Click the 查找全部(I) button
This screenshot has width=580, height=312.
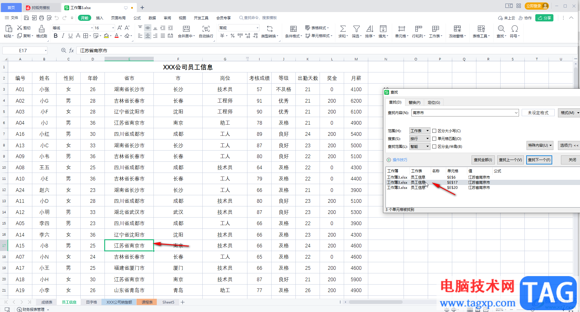pos(483,160)
